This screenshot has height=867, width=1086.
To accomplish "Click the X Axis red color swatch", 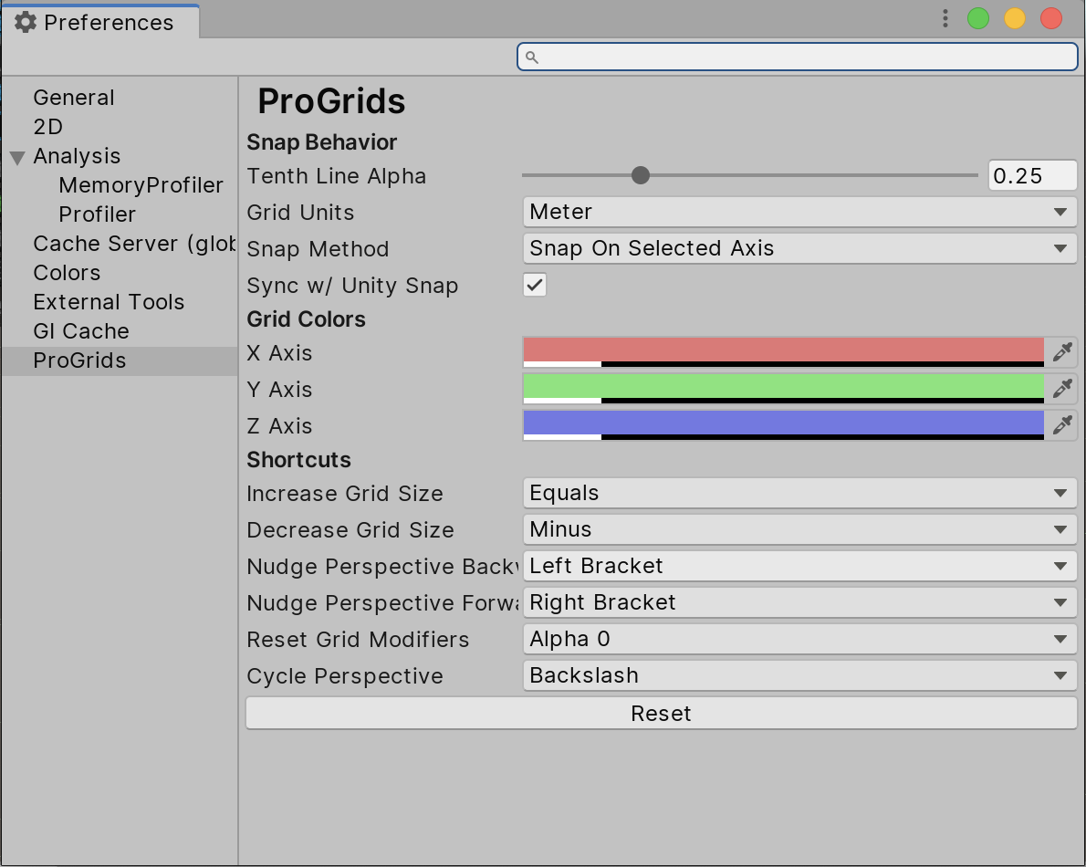I will point(783,350).
